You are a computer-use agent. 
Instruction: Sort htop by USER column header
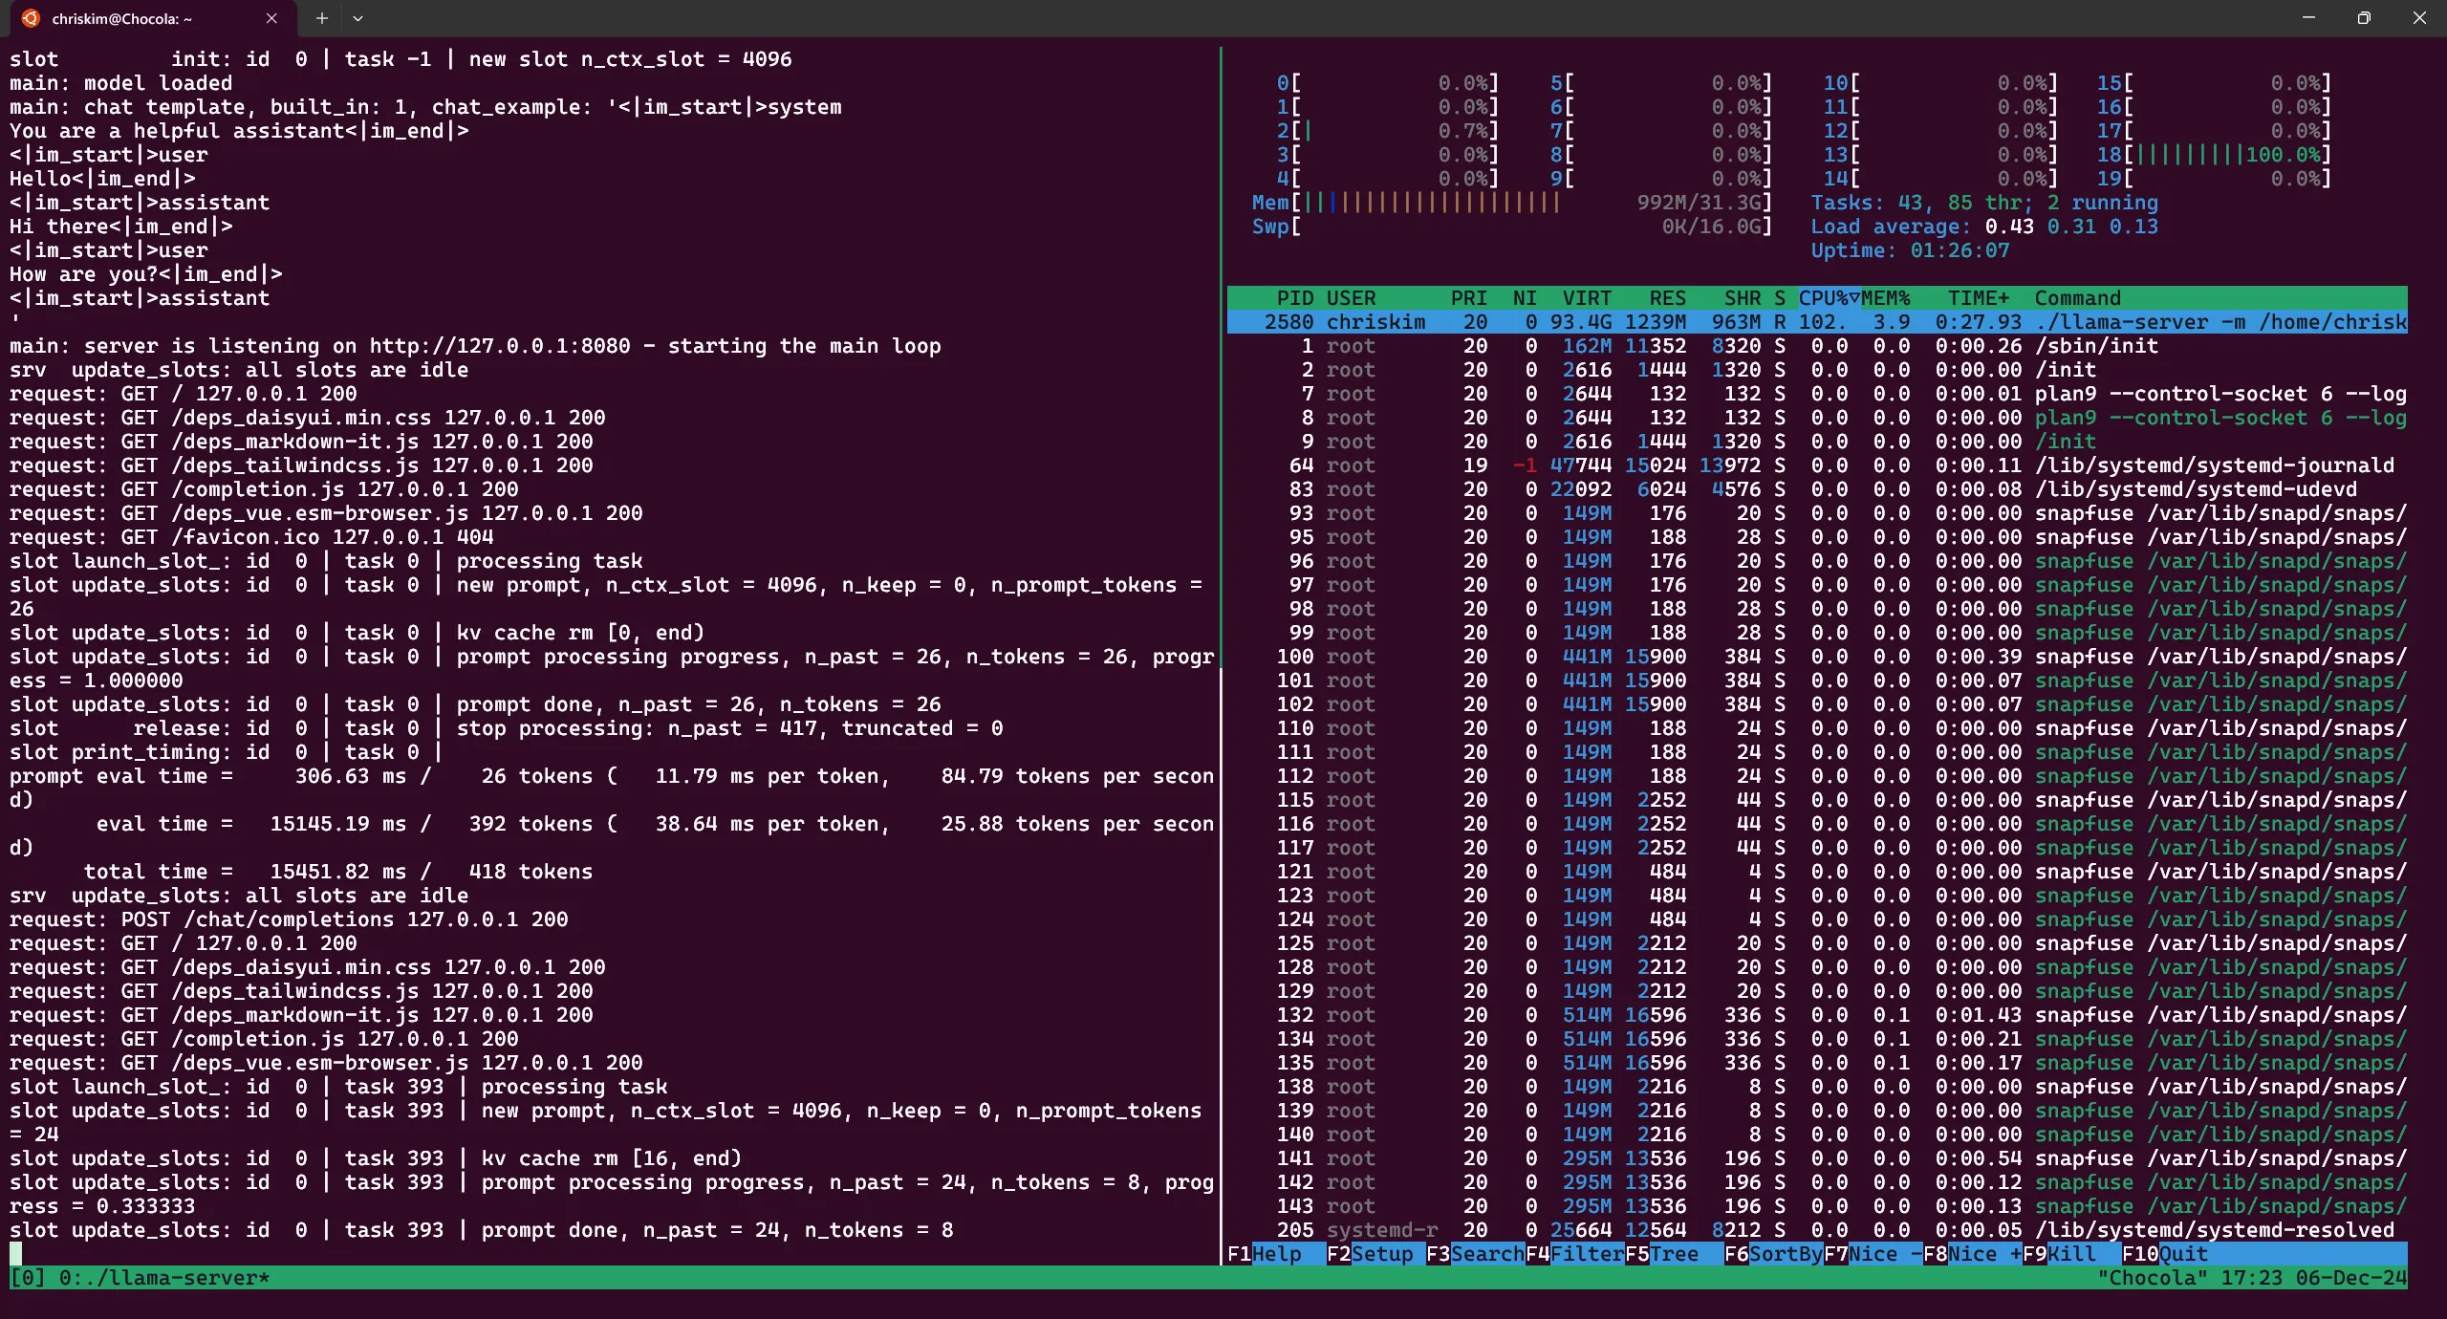(x=1352, y=298)
